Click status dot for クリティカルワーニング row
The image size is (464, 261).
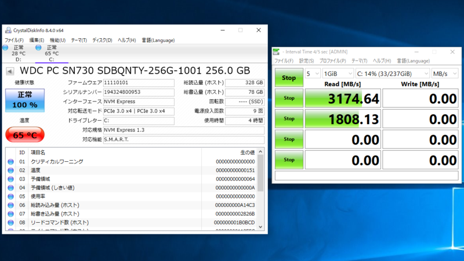tap(10, 162)
